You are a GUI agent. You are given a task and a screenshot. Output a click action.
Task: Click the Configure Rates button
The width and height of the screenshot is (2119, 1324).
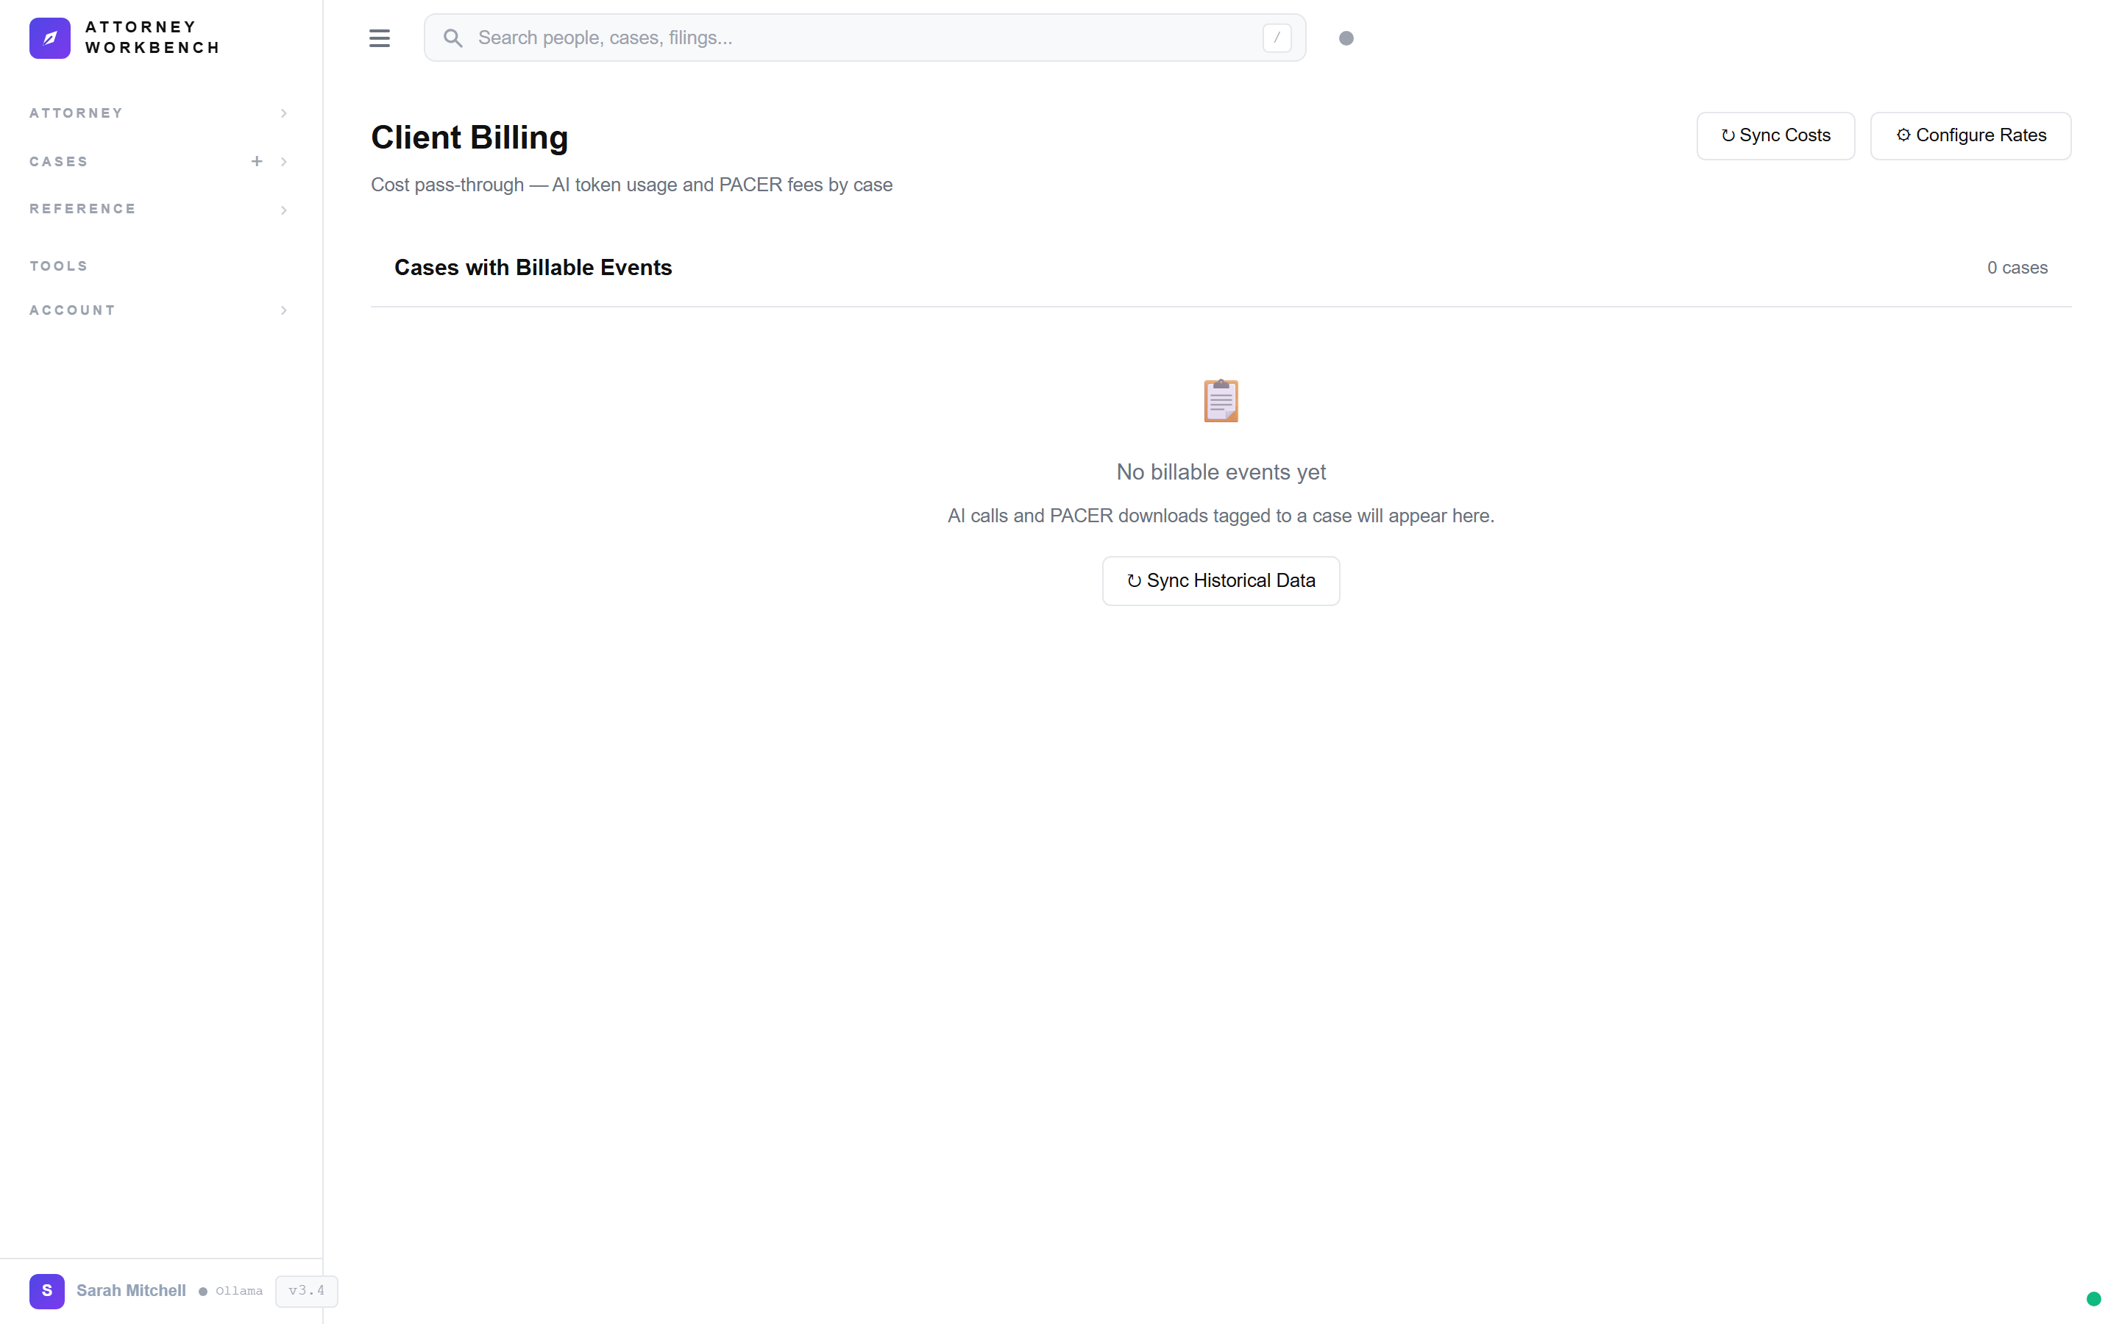(1970, 135)
